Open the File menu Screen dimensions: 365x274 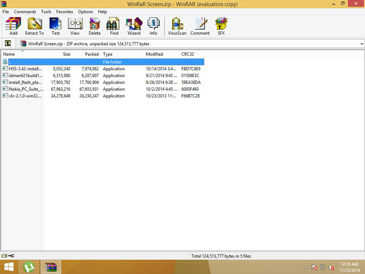point(5,12)
